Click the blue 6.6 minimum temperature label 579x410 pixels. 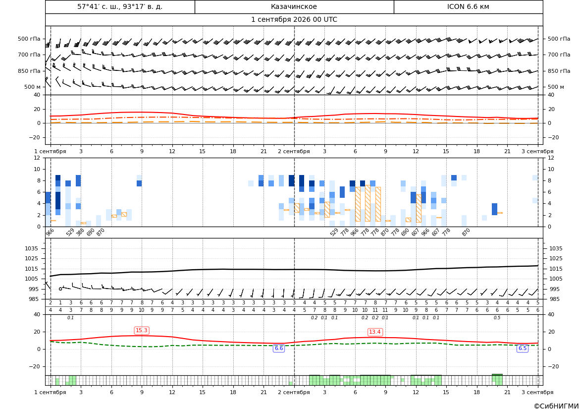279,348
